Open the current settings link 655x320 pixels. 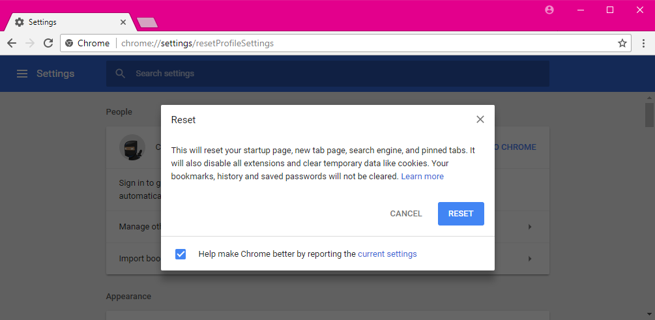387,254
